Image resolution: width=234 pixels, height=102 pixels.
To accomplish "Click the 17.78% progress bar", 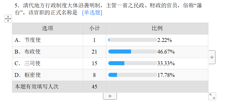I will pyautogui.click(x=133, y=75).
